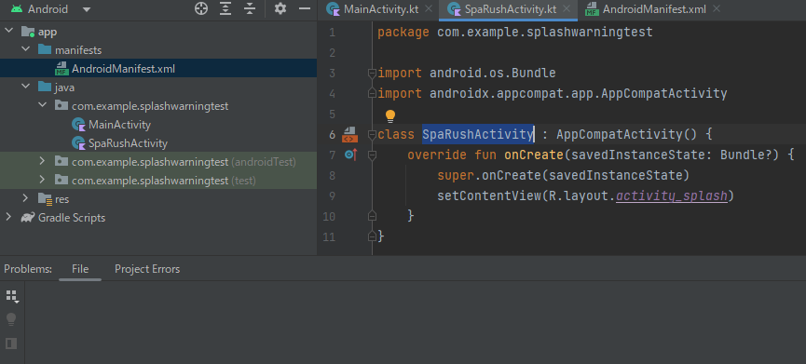The image size is (806, 364).
Task: Click the SpaRushActivity class name in code
Action: coord(477,134)
